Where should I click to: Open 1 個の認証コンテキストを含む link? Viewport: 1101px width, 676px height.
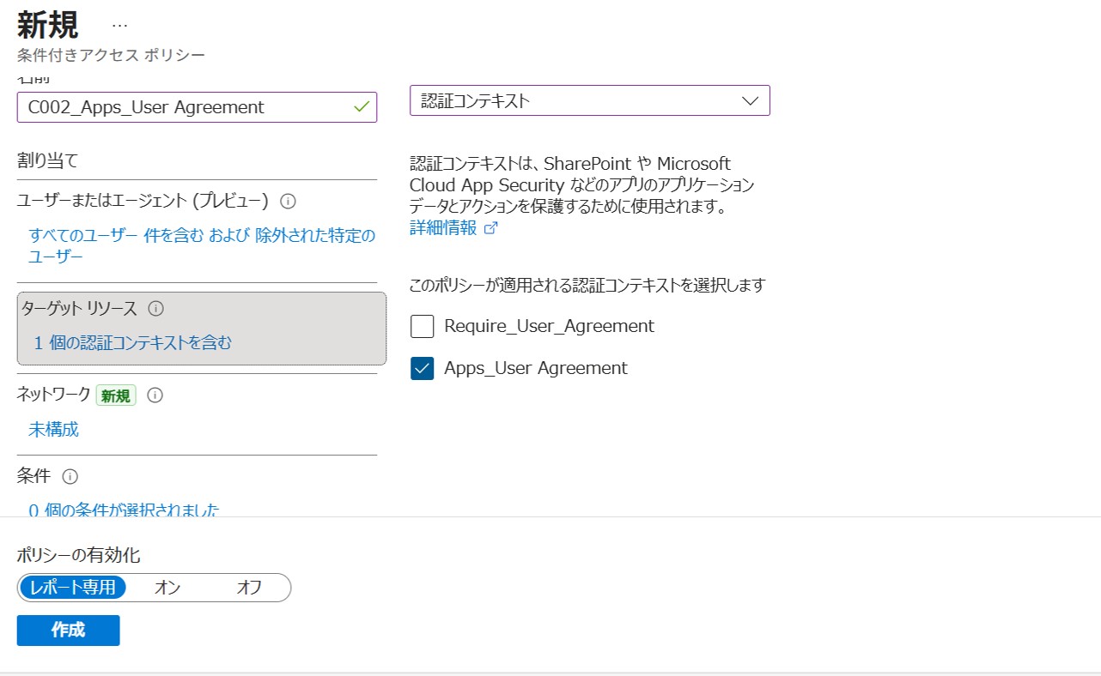(x=133, y=343)
